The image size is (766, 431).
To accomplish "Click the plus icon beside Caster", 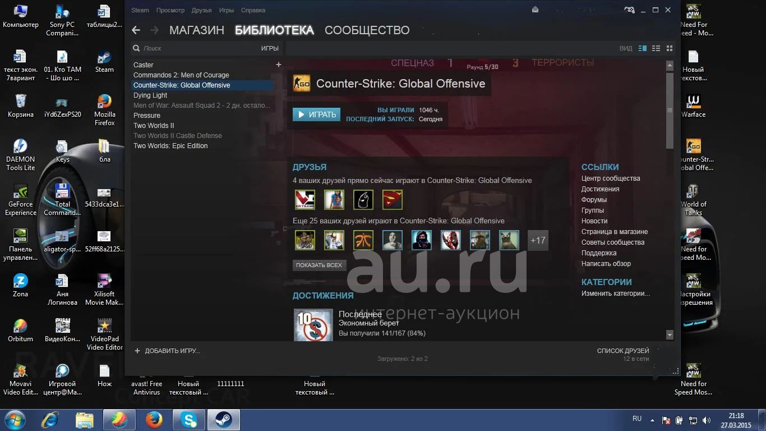I will (278, 65).
